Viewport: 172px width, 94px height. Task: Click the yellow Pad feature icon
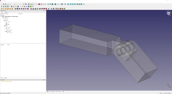coord(2,9)
